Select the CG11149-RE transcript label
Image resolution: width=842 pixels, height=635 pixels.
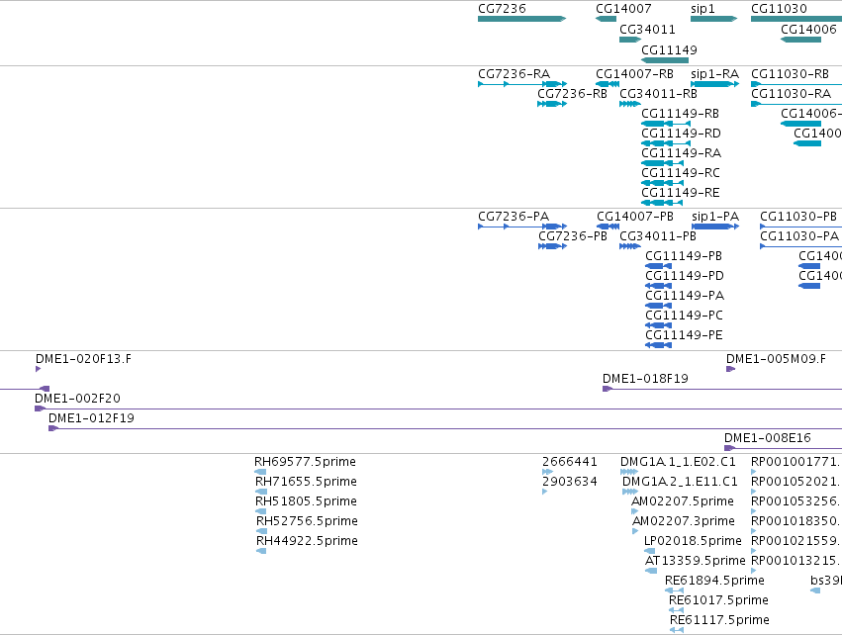point(681,193)
